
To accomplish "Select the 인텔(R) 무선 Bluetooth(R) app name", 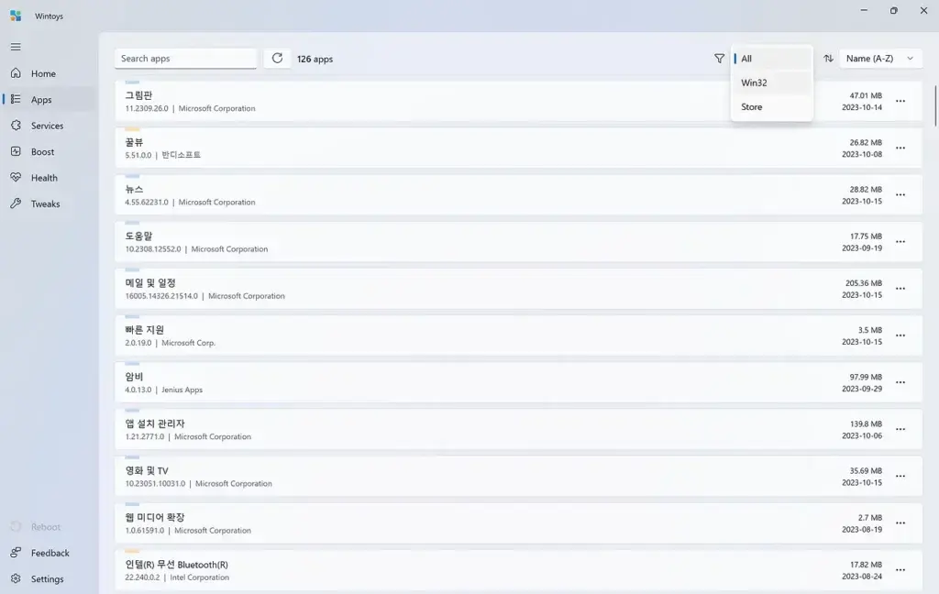I will (177, 565).
